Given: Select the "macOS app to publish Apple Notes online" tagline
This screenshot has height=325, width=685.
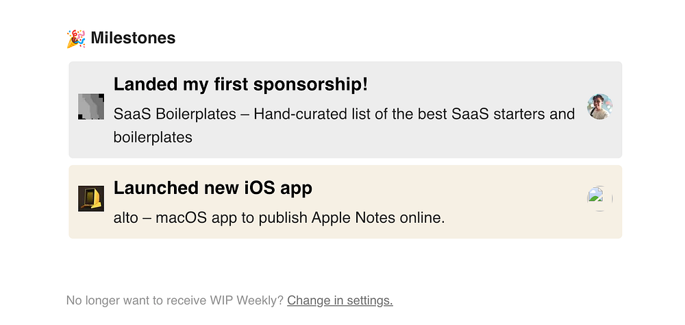Looking at the screenshot, I should (301, 219).
